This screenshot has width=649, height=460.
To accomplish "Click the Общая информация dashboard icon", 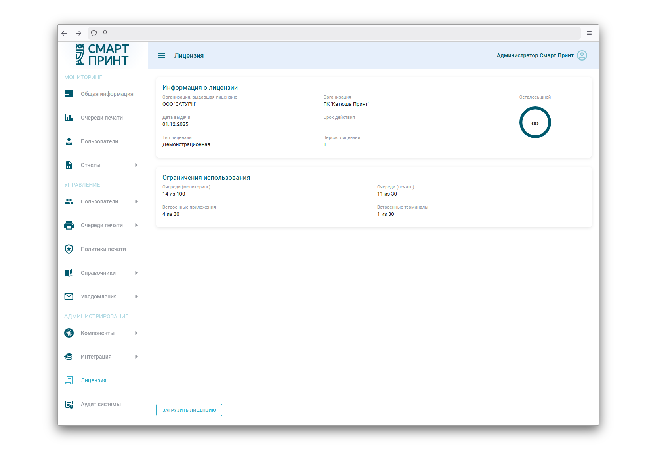I will (x=69, y=94).
